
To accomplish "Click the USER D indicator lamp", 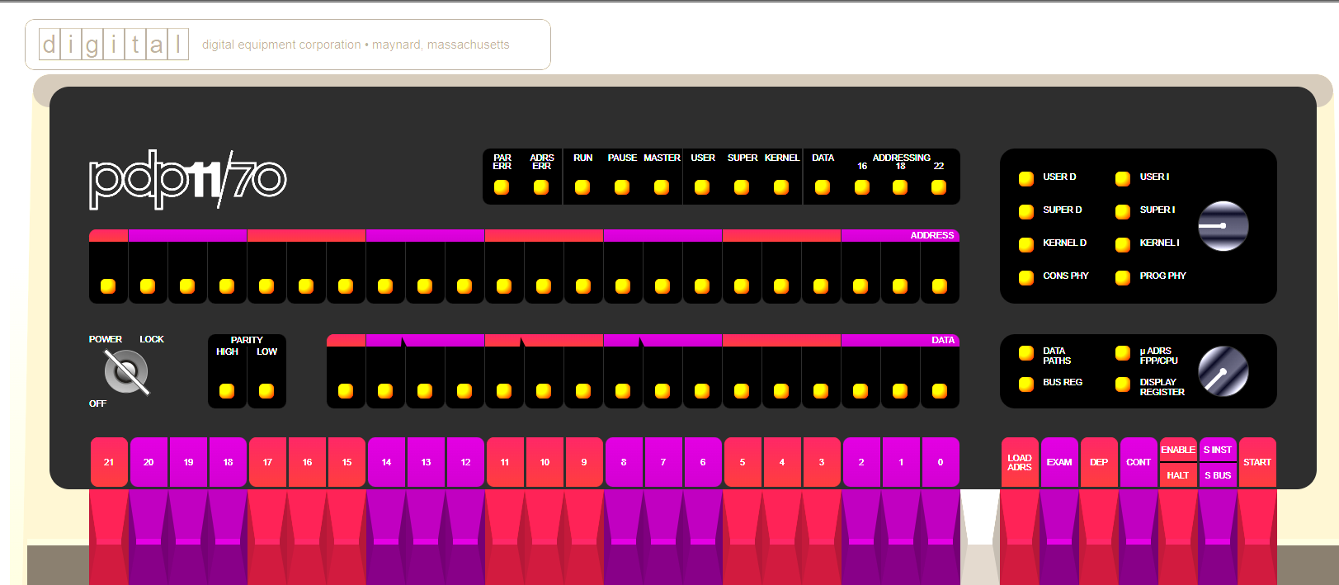I will point(1026,178).
